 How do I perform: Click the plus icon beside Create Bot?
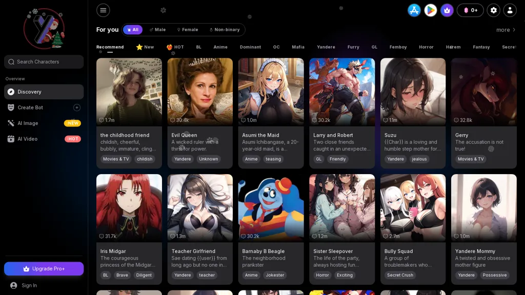click(77, 108)
